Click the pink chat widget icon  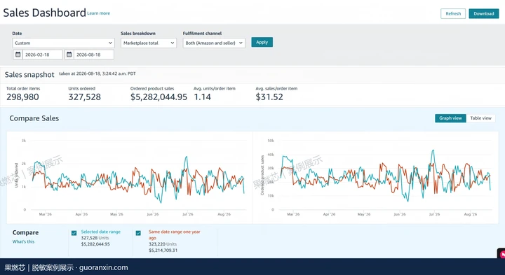501,254
